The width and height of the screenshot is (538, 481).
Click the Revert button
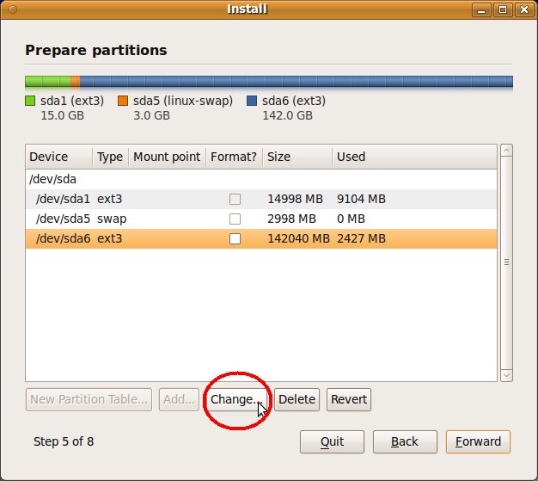349,399
